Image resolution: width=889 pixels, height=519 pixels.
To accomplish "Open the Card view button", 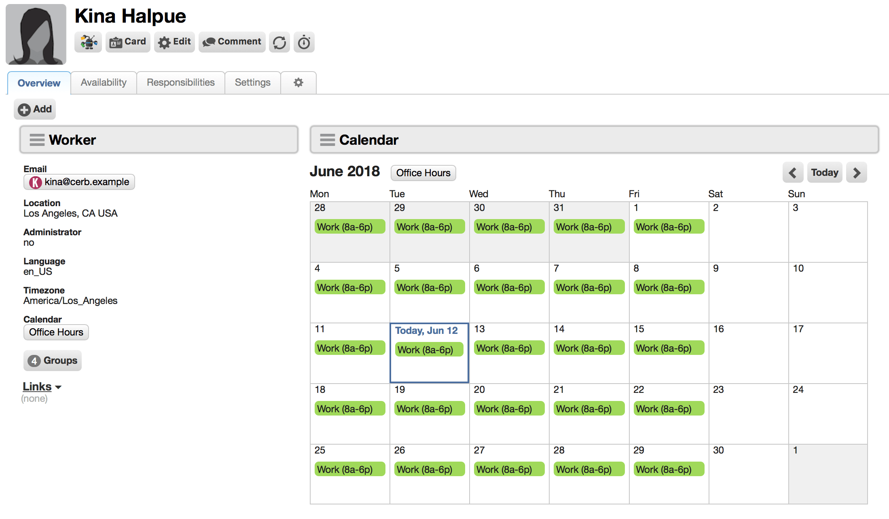I will tap(128, 42).
